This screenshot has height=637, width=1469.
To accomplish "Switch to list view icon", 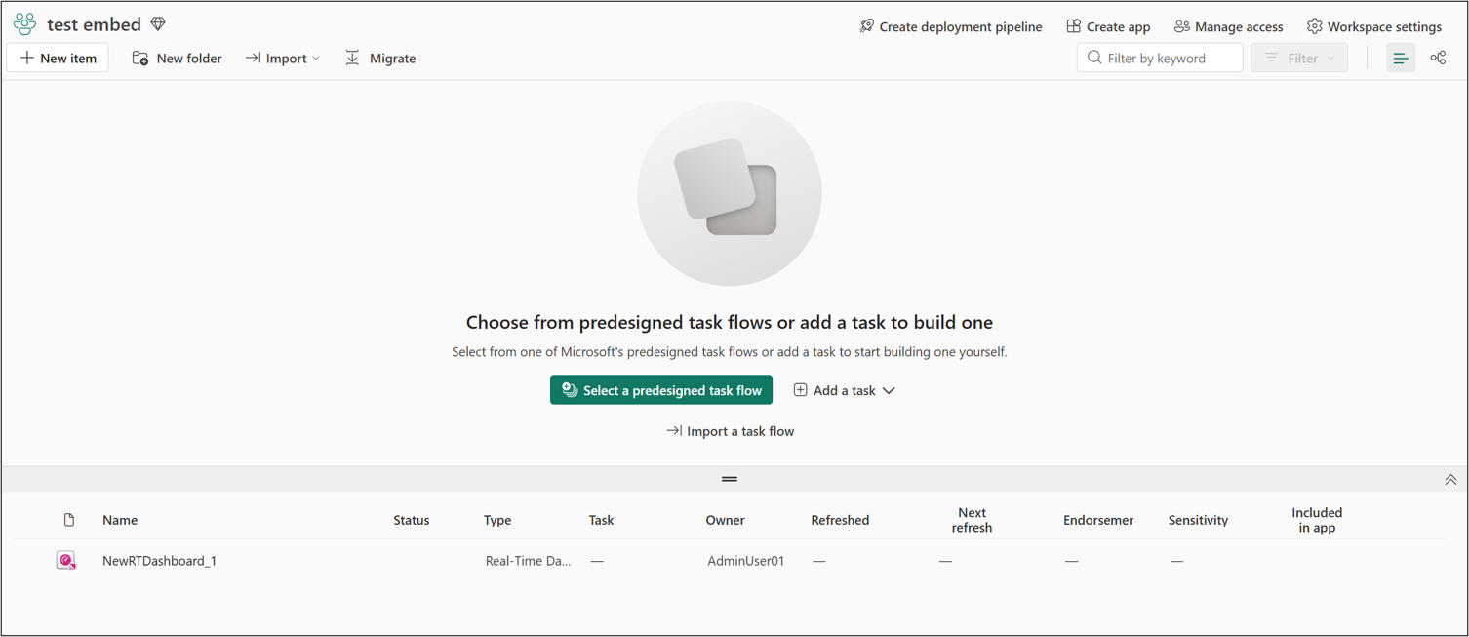I will coord(1401,58).
